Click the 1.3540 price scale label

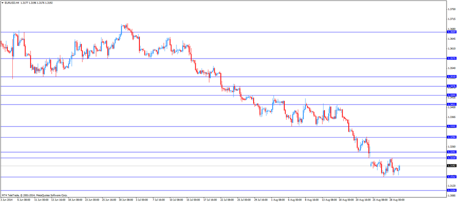pyautogui.click(x=452, y=68)
